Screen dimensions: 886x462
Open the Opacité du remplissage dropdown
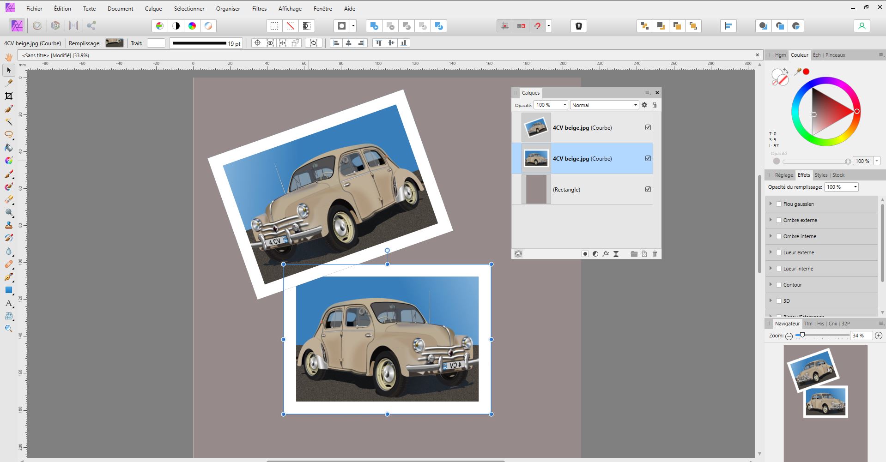855,187
